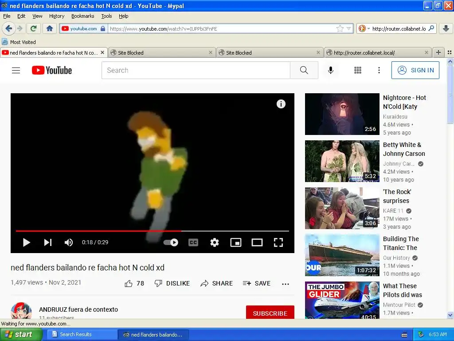Click the site identity lock youtube.com badge

tap(83, 28)
